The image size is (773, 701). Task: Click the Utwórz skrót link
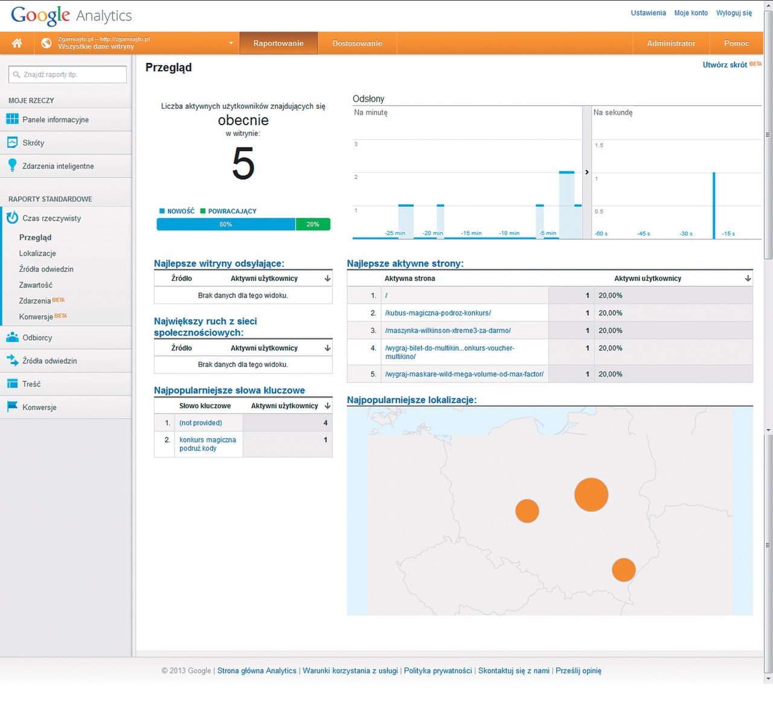[725, 65]
